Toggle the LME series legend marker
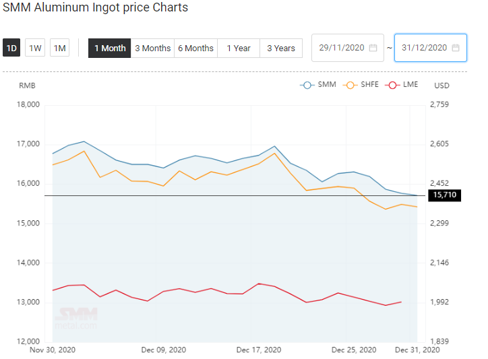The height and width of the screenshot is (359, 488). (x=392, y=85)
